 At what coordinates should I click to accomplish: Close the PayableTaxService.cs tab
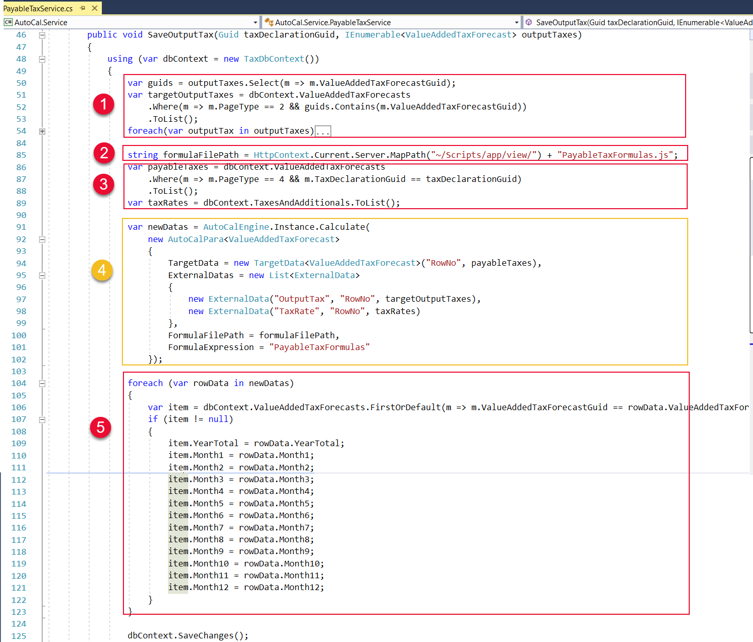click(95, 8)
